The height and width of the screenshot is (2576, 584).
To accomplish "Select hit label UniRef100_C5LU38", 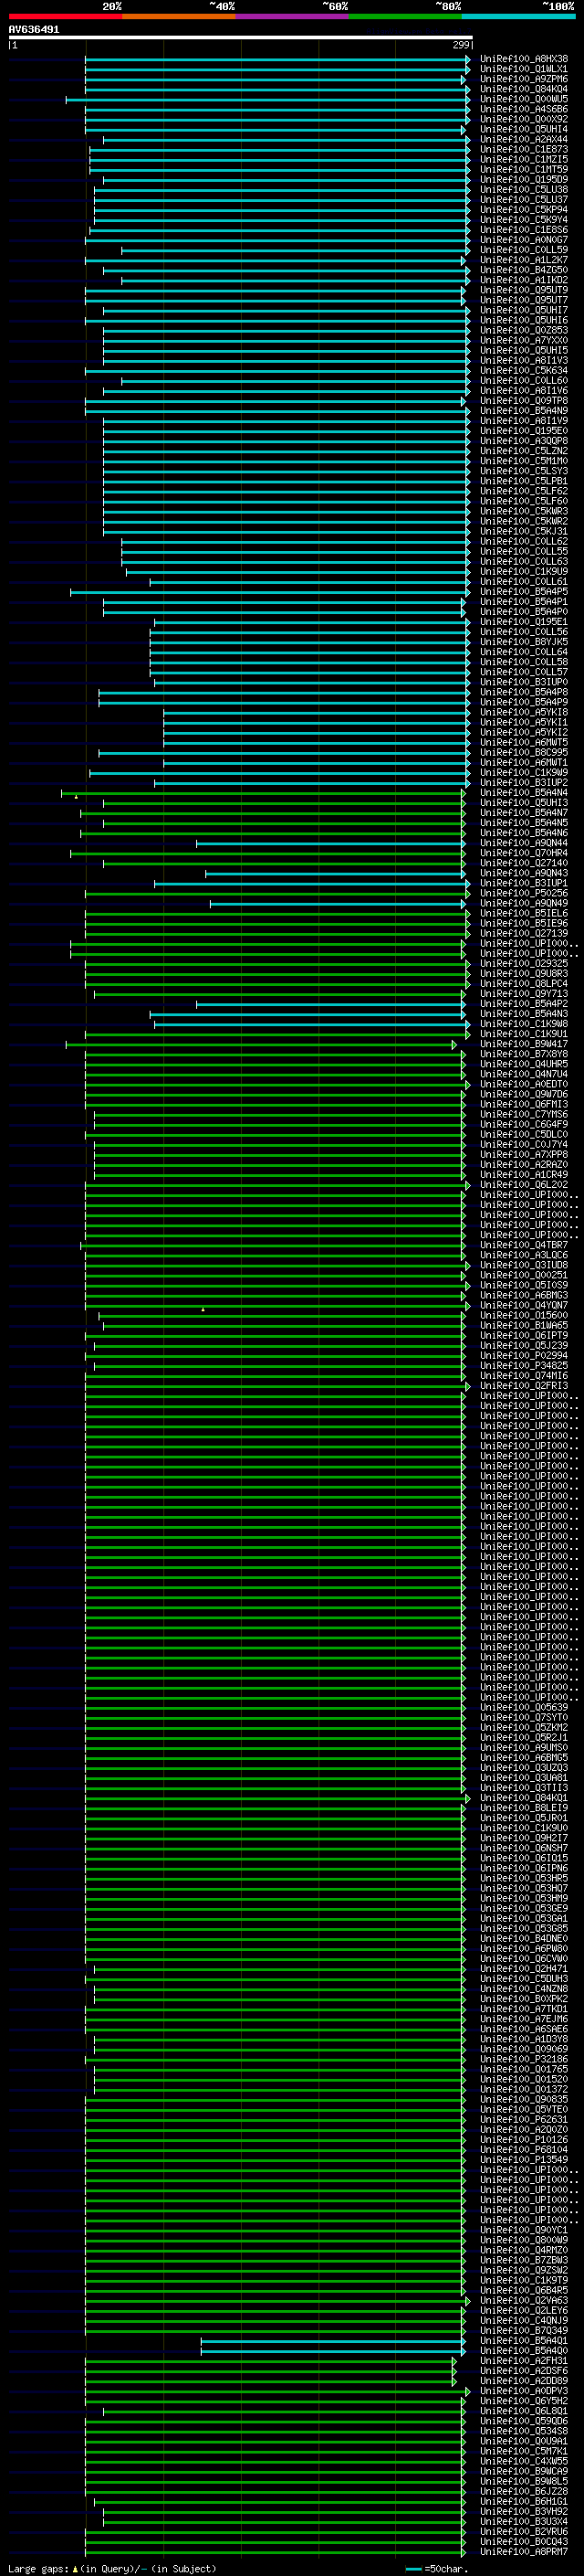I will coord(523,189).
